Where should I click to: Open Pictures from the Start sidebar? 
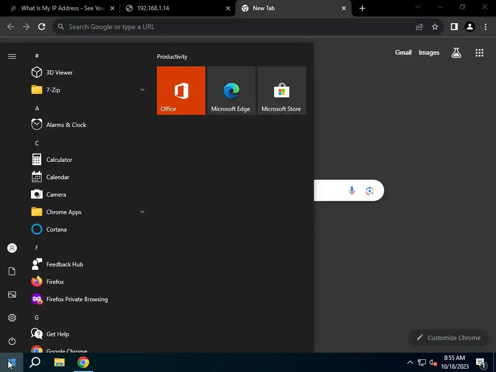(12, 294)
